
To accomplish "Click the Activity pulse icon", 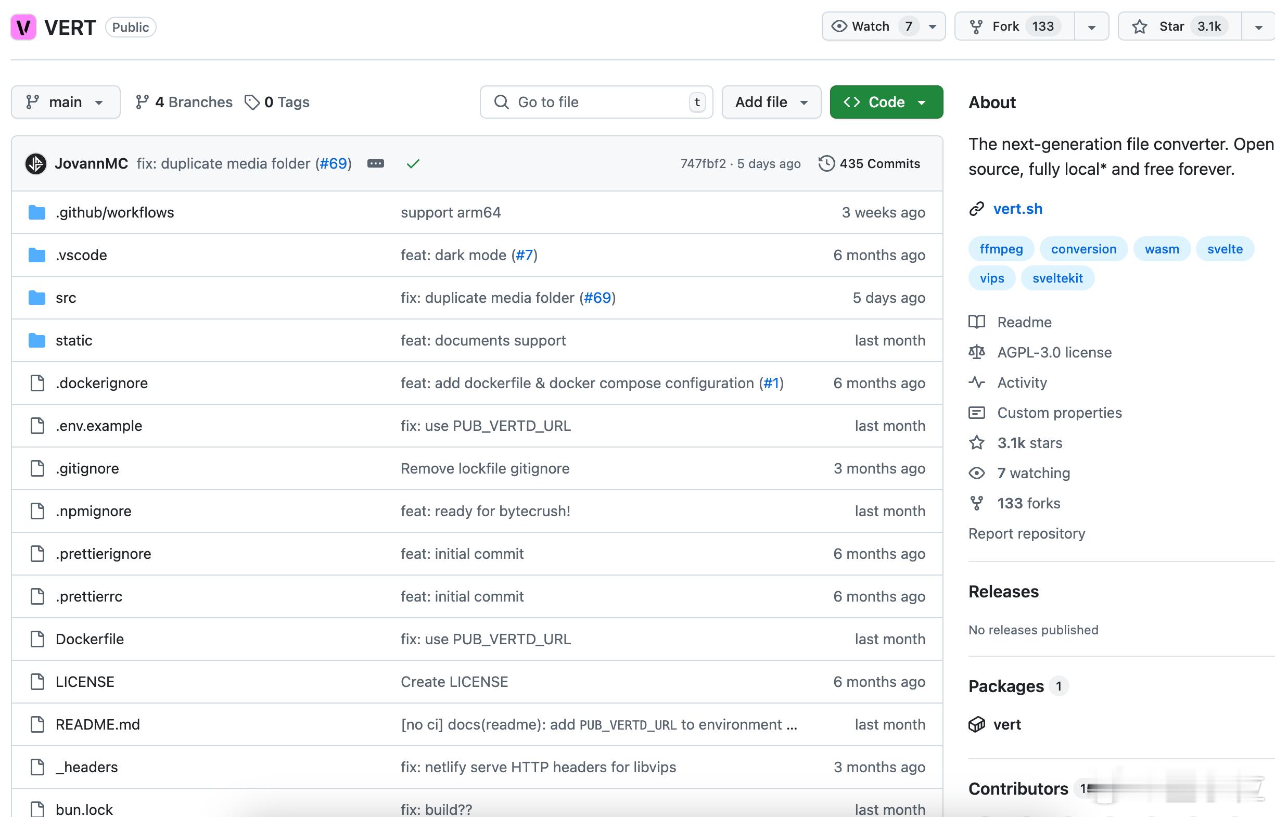I will pyautogui.click(x=976, y=382).
